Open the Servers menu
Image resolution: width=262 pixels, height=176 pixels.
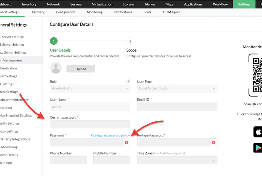[76, 4]
